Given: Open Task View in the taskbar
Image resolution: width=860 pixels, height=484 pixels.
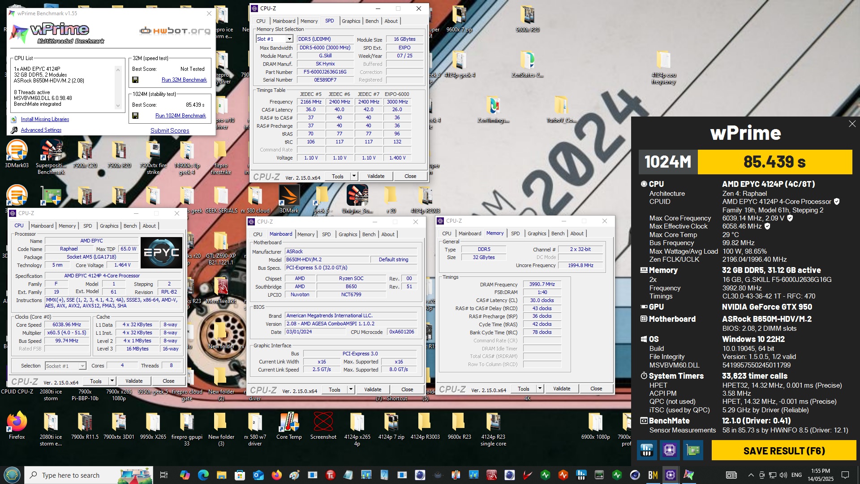Looking at the screenshot, I should coord(163,475).
